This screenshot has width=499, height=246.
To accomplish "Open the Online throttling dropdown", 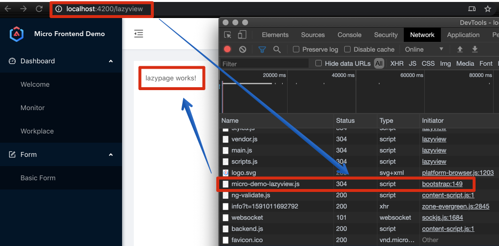I will [424, 49].
